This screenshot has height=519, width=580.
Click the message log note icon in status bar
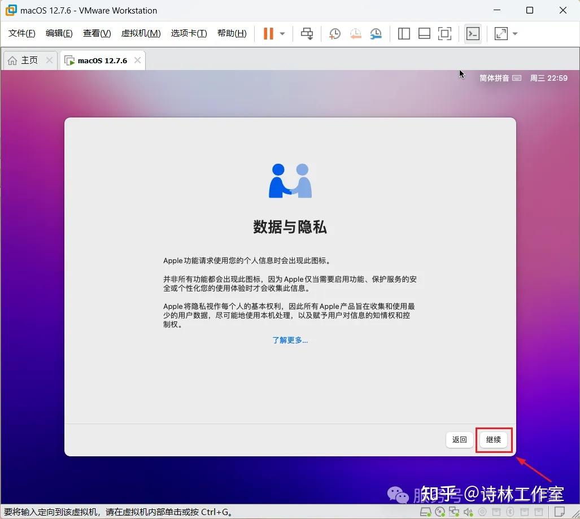coord(559,512)
